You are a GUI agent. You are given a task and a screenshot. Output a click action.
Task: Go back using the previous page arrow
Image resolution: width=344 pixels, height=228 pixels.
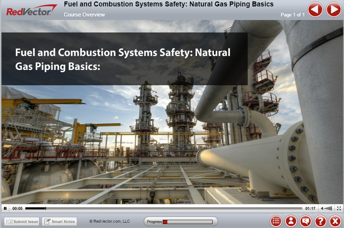[315, 9]
